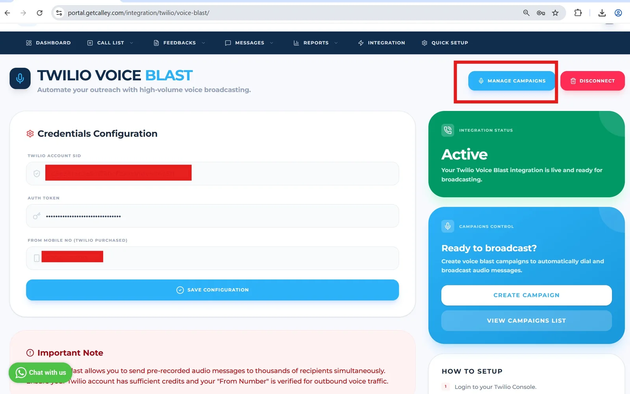Click the "Automate your outreach" subtitle text
The image size is (630, 394).
[x=144, y=90]
